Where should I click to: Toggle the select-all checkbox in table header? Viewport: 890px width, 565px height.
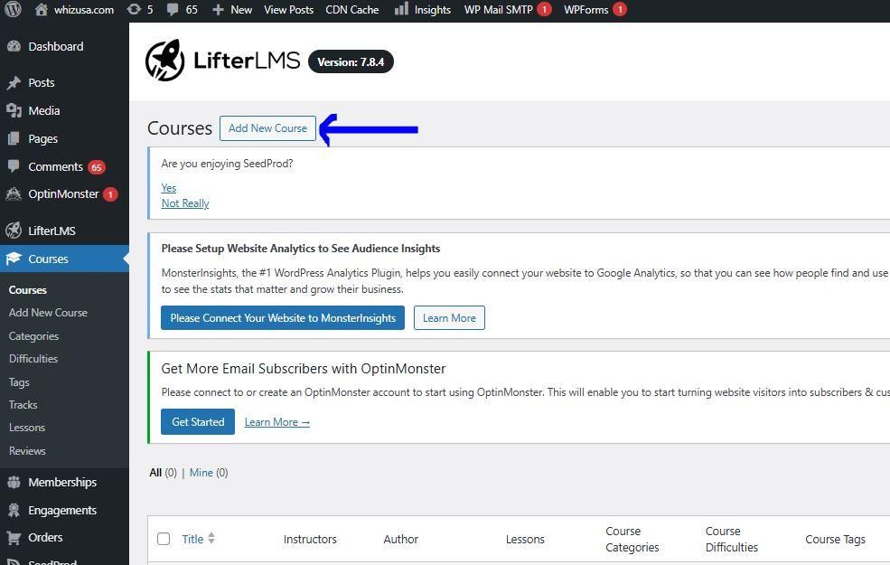164,539
